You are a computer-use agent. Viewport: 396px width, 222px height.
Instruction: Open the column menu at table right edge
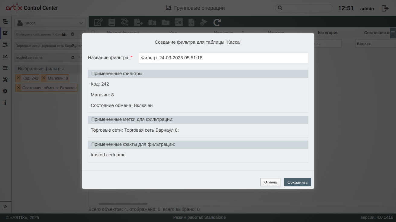click(x=393, y=33)
